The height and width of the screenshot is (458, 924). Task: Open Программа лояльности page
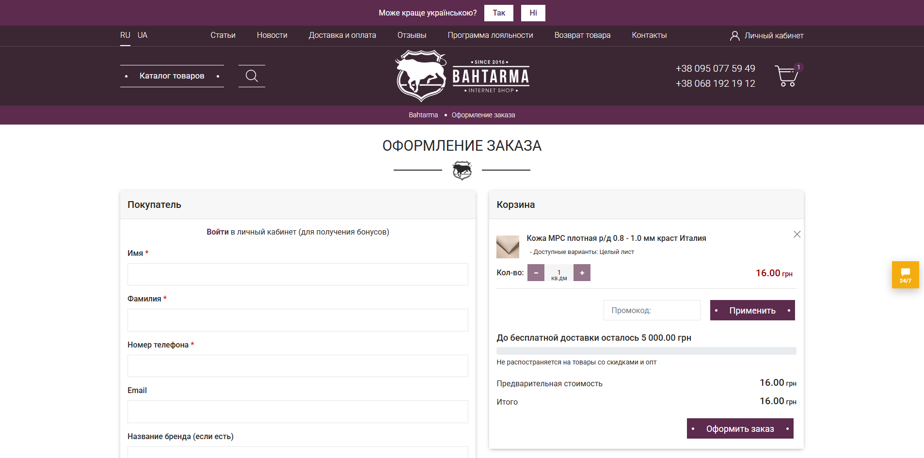[x=490, y=35]
